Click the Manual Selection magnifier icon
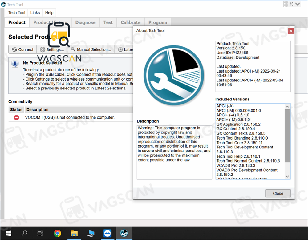This screenshot has width=308, height=240. pos(73,49)
